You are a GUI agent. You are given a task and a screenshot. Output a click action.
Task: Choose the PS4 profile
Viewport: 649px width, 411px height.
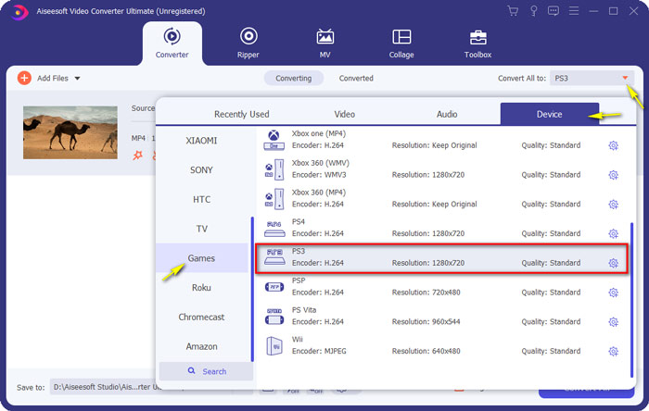pyautogui.click(x=441, y=228)
